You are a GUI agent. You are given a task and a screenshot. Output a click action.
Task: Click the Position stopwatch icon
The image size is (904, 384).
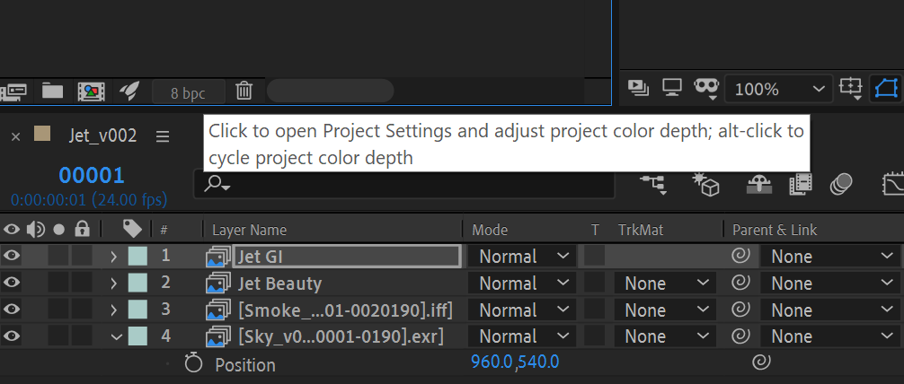pyautogui.click(x=193, y=363)
